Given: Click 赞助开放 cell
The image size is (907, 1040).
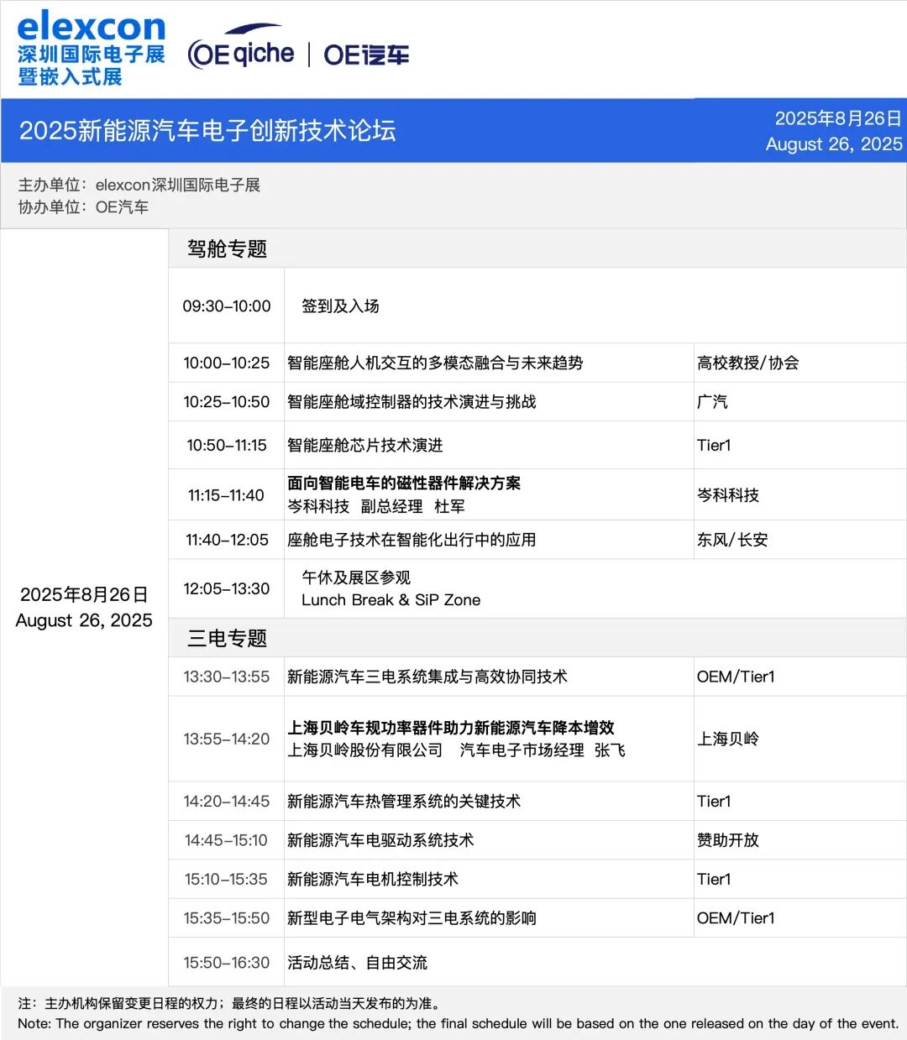Looking at the screenshot, I should [727, 840].
